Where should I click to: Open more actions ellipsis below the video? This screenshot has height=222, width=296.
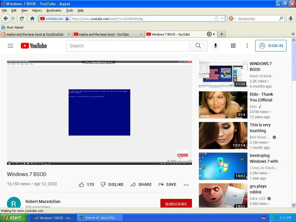[x=186, y=185]
